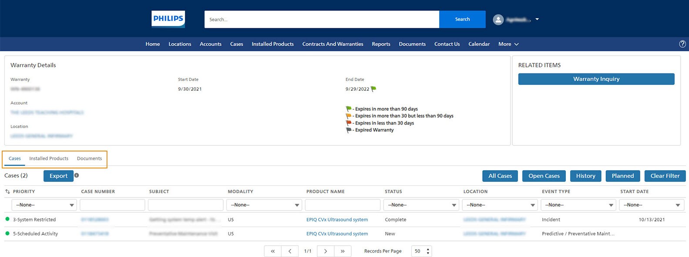The image size is (689, 257).
Task: Open Contracts And Warranties menu item
Action: tap(333, 44)
